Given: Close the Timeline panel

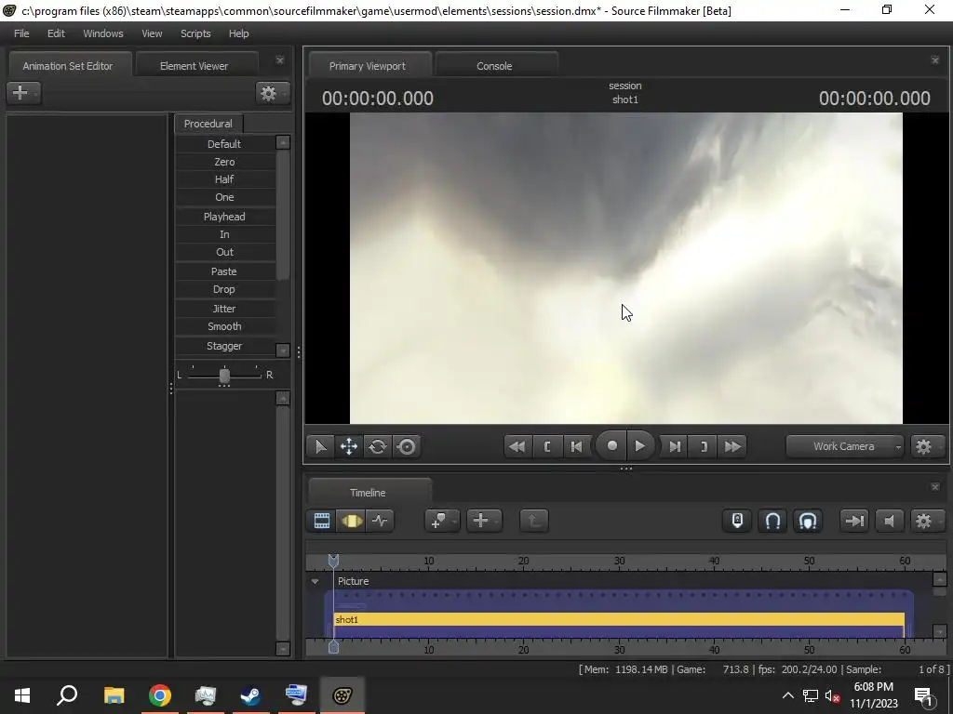Looking at the screenshot, I should pos(934,487).
